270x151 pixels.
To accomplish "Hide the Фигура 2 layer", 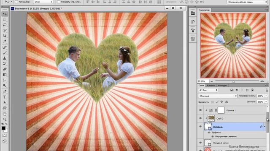I will 200,126.
